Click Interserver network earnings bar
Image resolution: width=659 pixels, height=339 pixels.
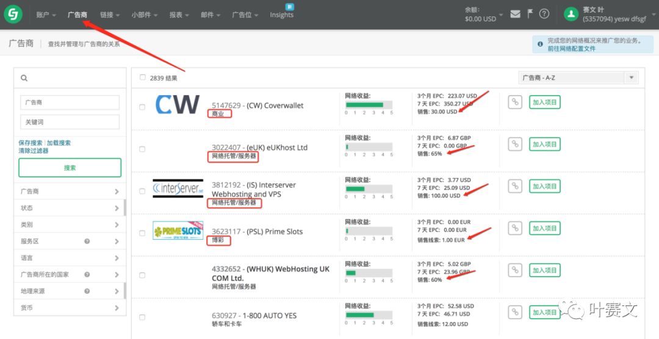pos(369,189)
